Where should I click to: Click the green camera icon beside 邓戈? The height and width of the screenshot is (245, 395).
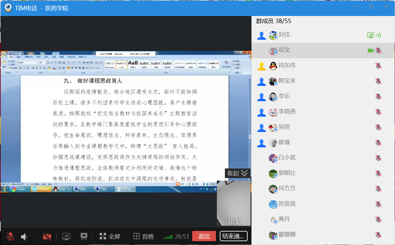371,51
